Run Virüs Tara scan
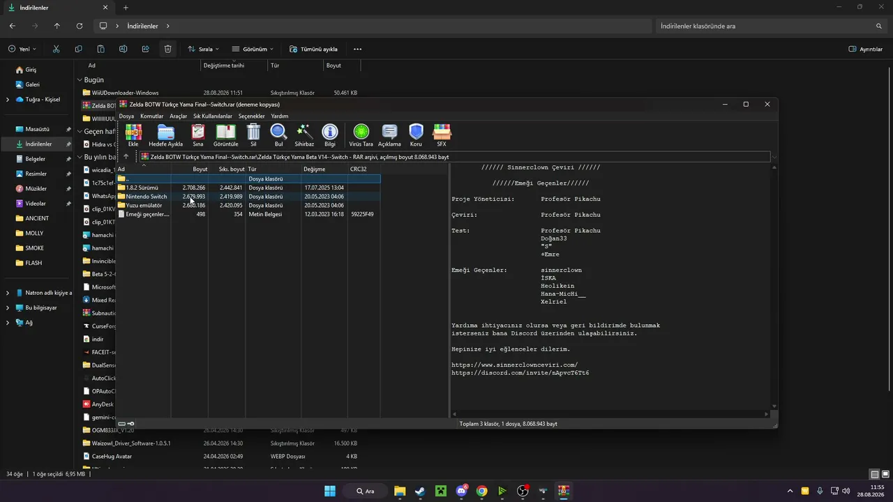Screen dimensions: 893x502 coord(361,135)
